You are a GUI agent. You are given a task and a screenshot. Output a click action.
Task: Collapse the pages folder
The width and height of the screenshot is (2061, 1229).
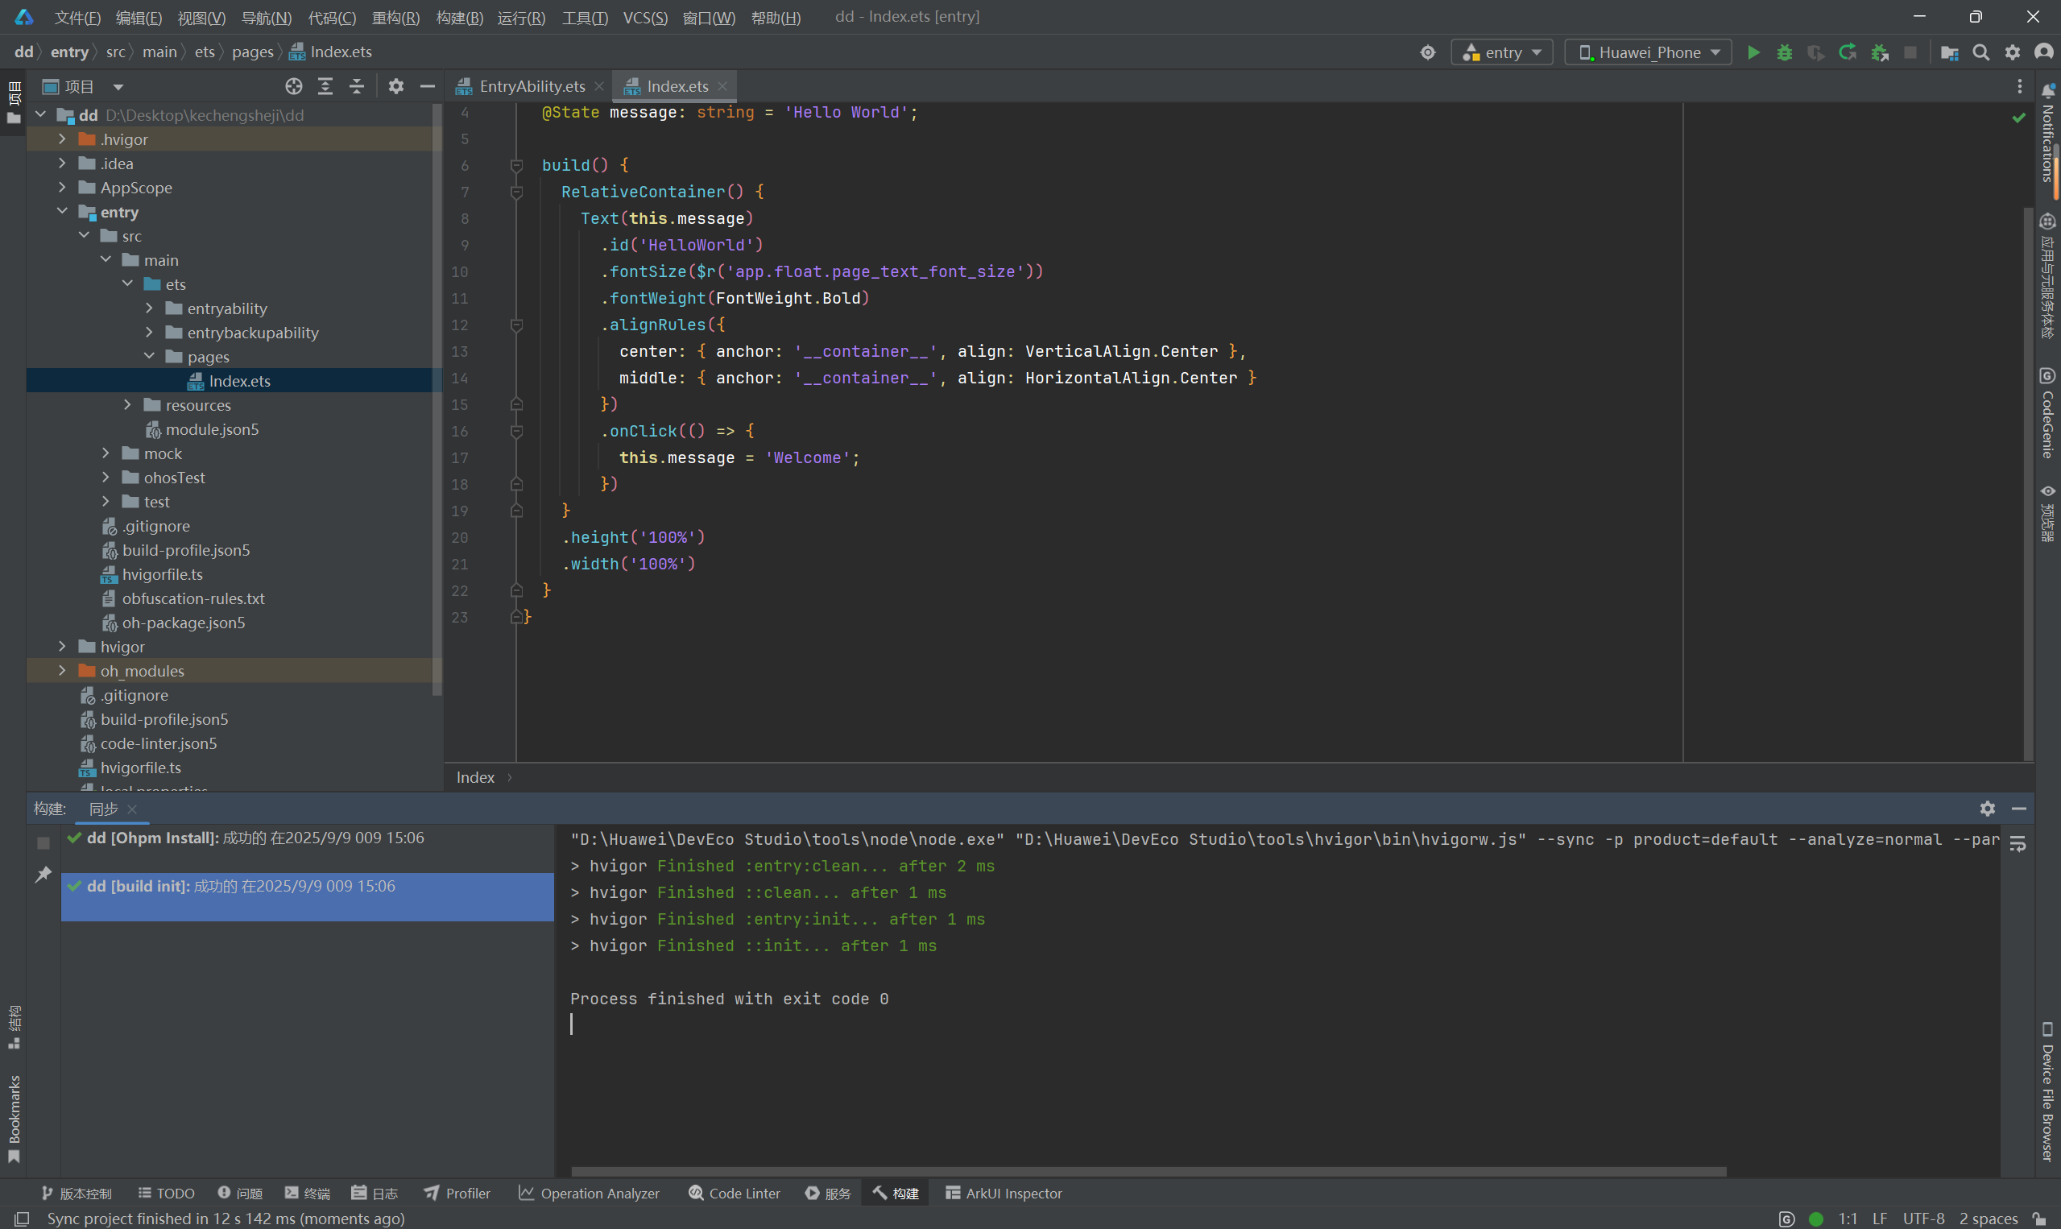pyautogui.click(x=149, y=356)
